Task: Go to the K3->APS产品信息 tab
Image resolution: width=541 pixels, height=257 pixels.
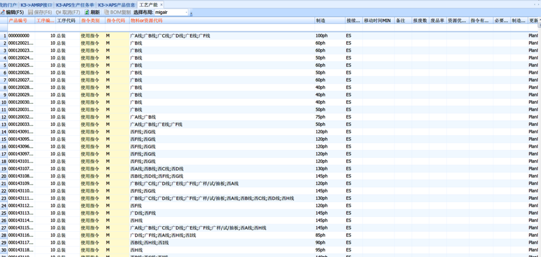Action: coord(116,5)
